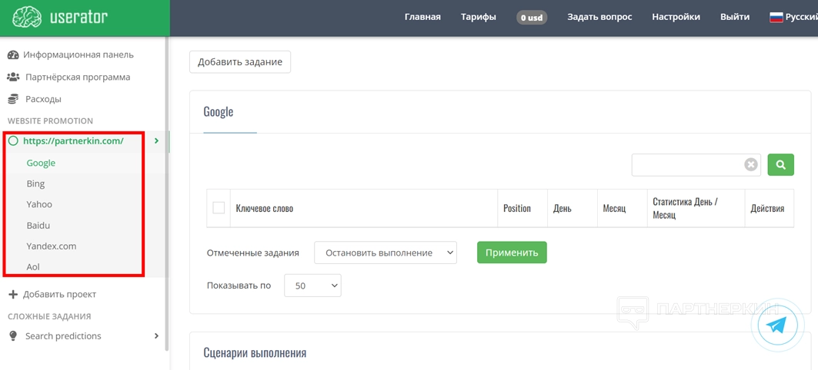Open Задать вопрос in the top menu
The width and height of the screenshot is (818, 370).
[599, 17]
